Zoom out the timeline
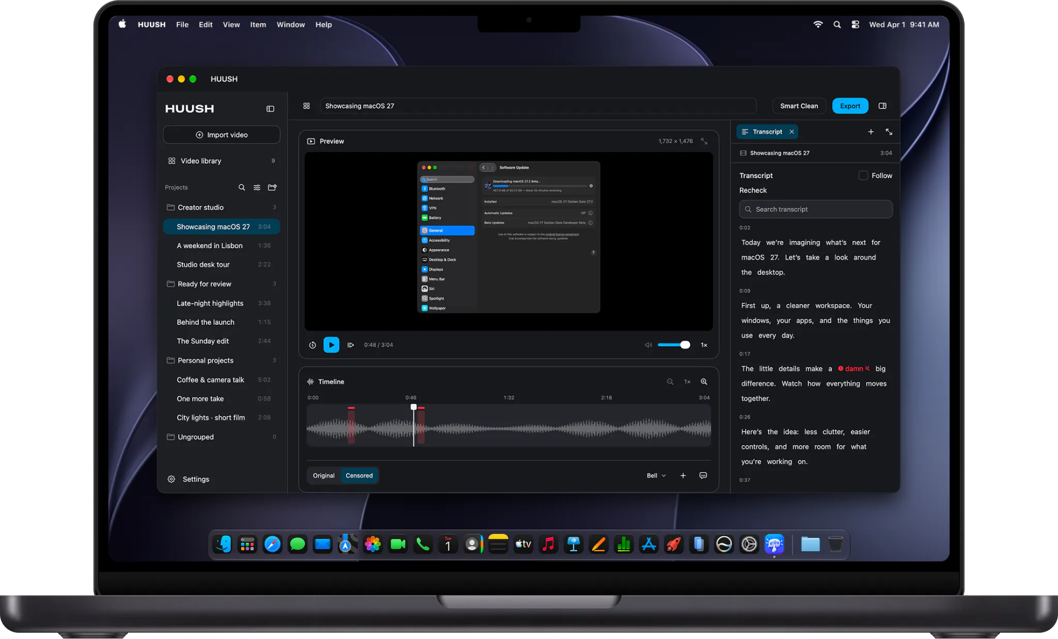The height and width of the screenshot is (639, 1058). [670, 382]
